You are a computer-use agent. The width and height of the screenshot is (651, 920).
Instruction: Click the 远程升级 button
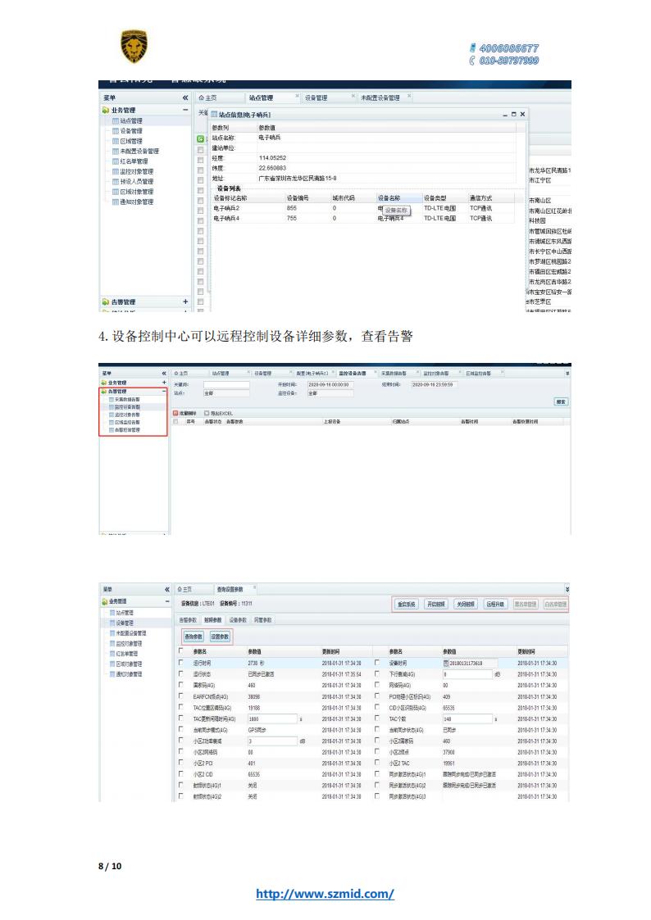coord(495,604)
